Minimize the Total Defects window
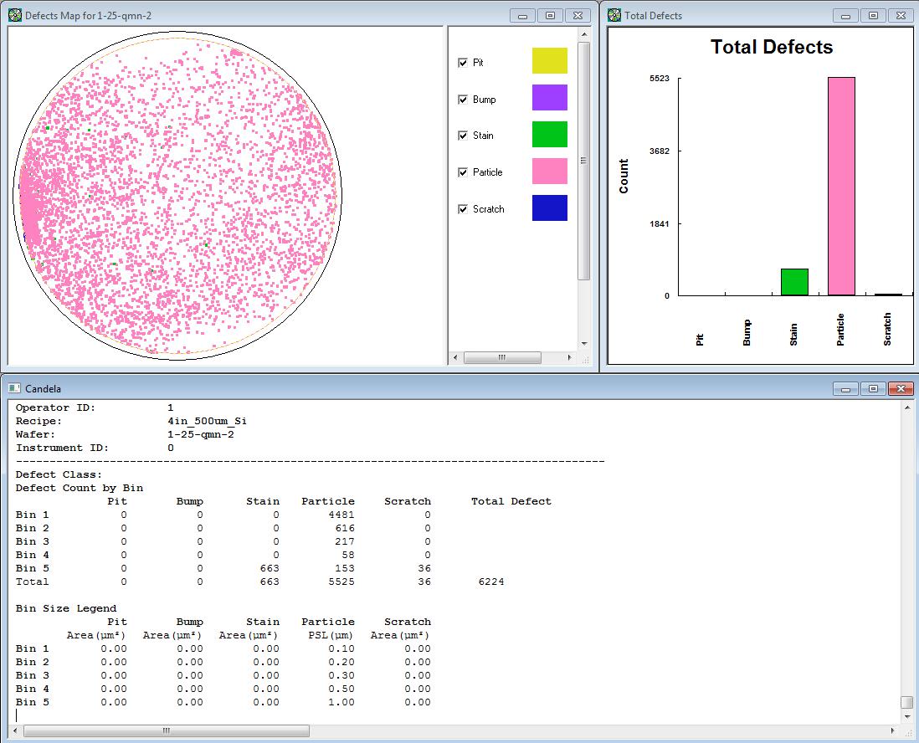Viewport: 919px width, 743px height. (x=846, y=15)
